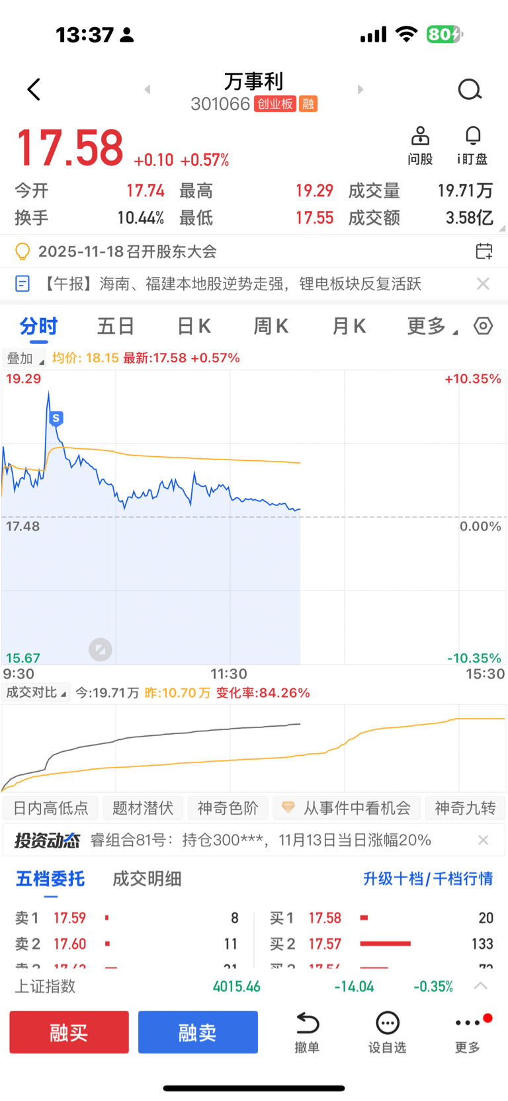508x1101 pixels.
Task: Open the 成交对比 volume comparison dropdown
Action: tap(36, 693)
